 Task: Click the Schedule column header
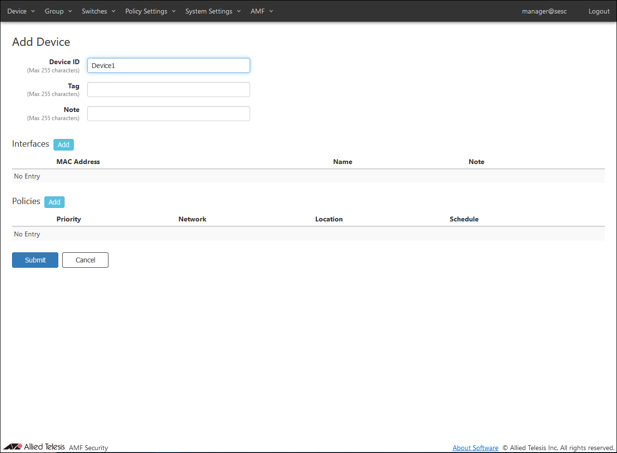(464, 219)
